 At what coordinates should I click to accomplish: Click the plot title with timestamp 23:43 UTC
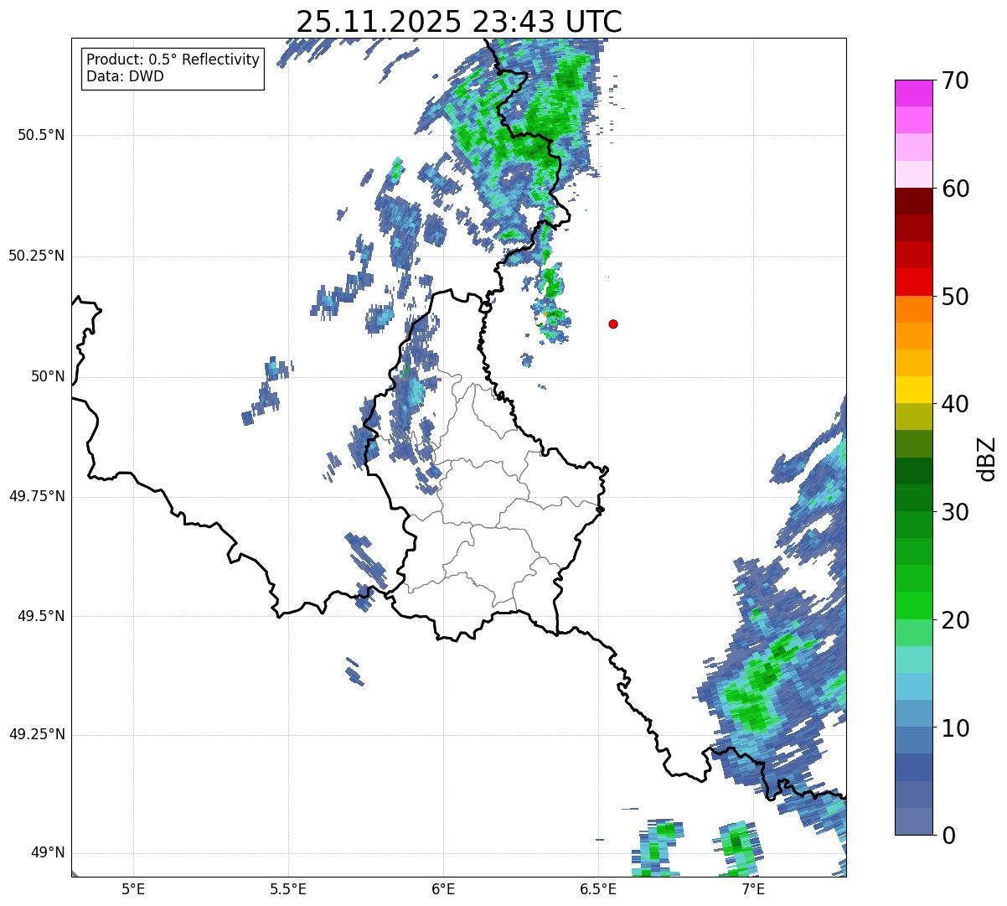pos(459,21)
